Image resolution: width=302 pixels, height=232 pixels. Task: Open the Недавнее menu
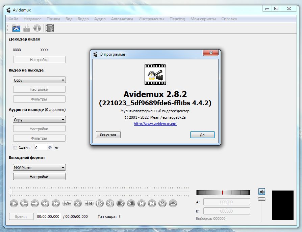32,19
